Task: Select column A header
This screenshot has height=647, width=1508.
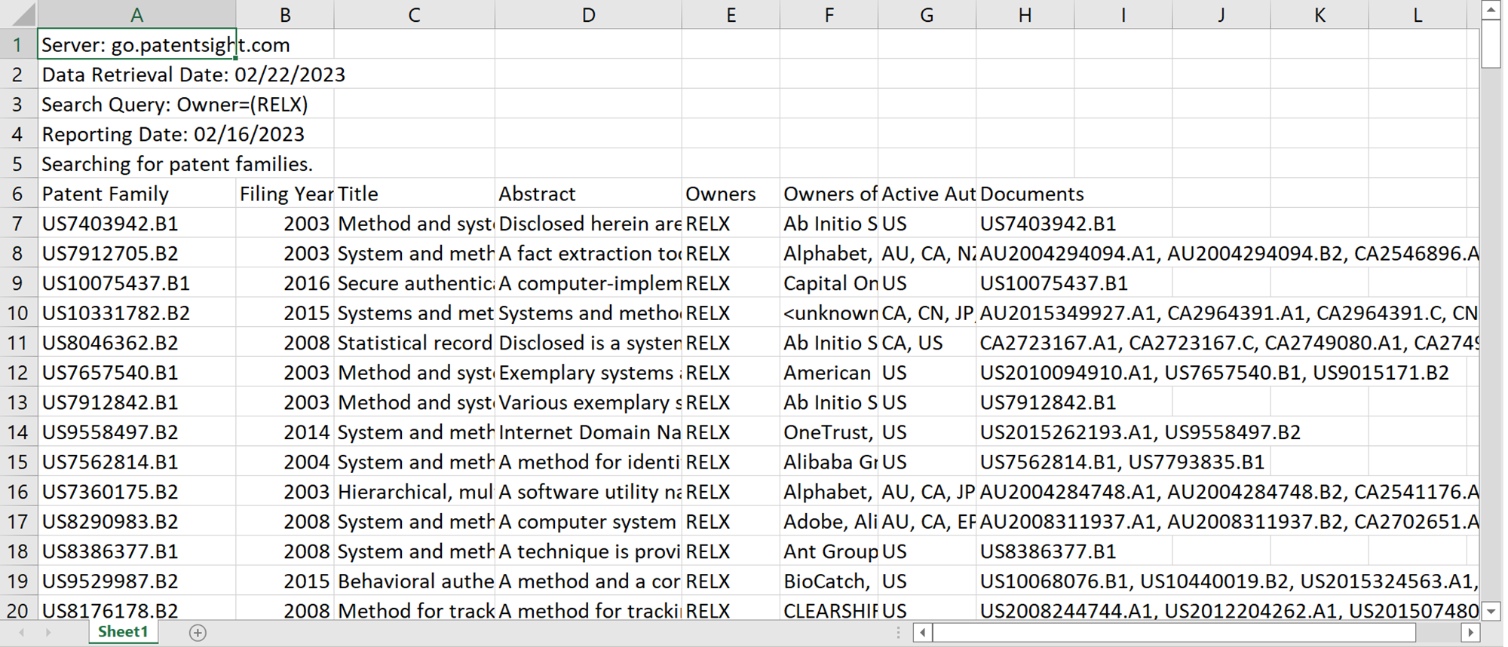Action: [x=136, y=15]
